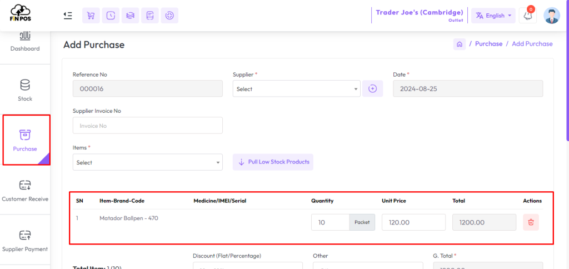Click the Packet unit label

[362, 222]
